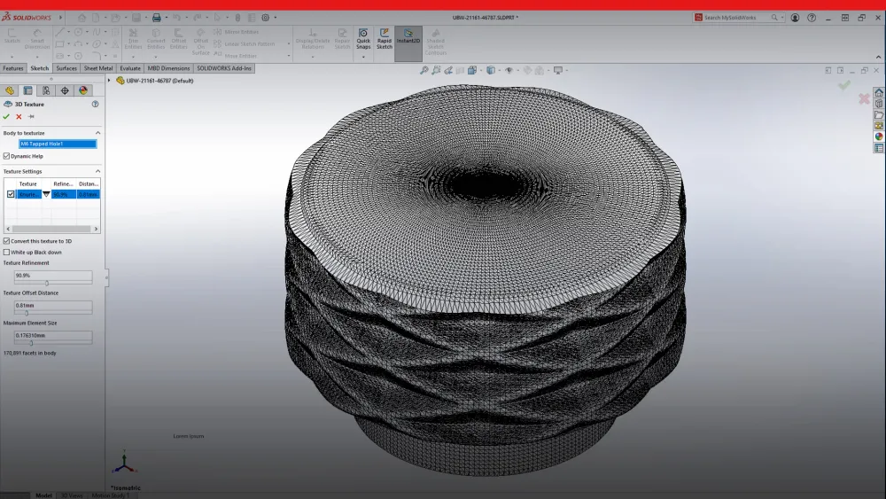Collapse the Texture Settings section
The height and width of the screenshot is (499, 886).
pos(97,171)
